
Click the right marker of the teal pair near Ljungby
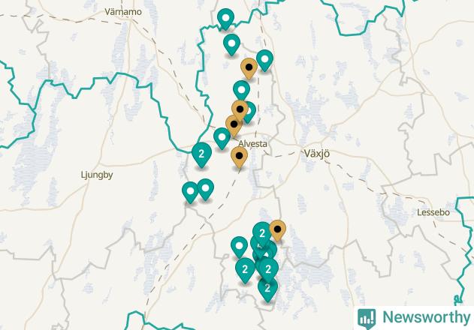click(206, 189)
